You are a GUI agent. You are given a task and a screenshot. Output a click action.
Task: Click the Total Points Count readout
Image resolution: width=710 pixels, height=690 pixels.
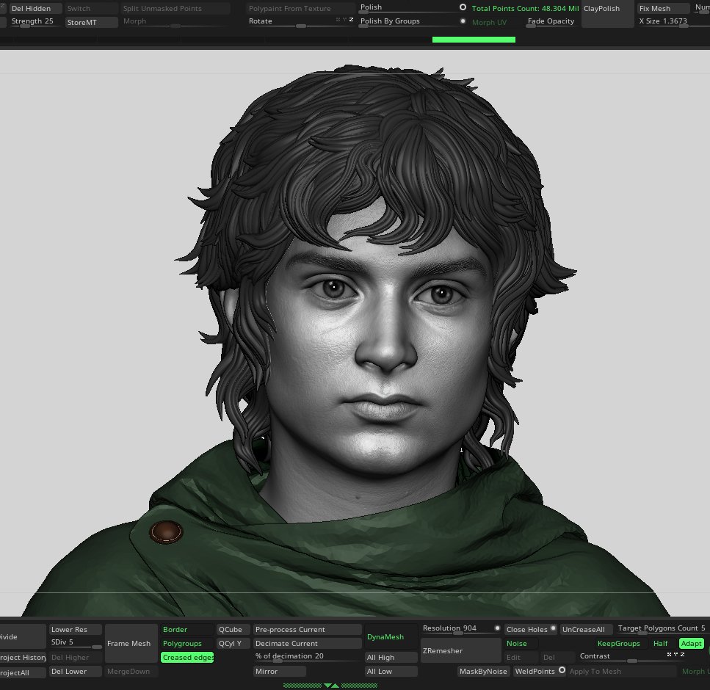525,8
